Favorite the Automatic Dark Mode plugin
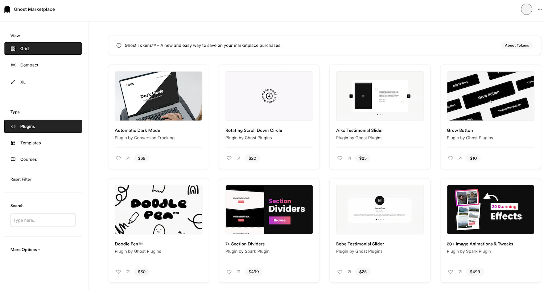 pos(118,158)
